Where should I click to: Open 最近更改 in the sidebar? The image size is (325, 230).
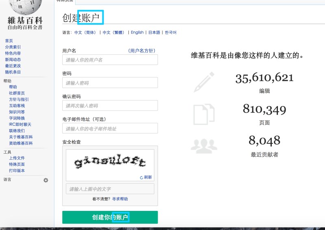tap(13, 65)
